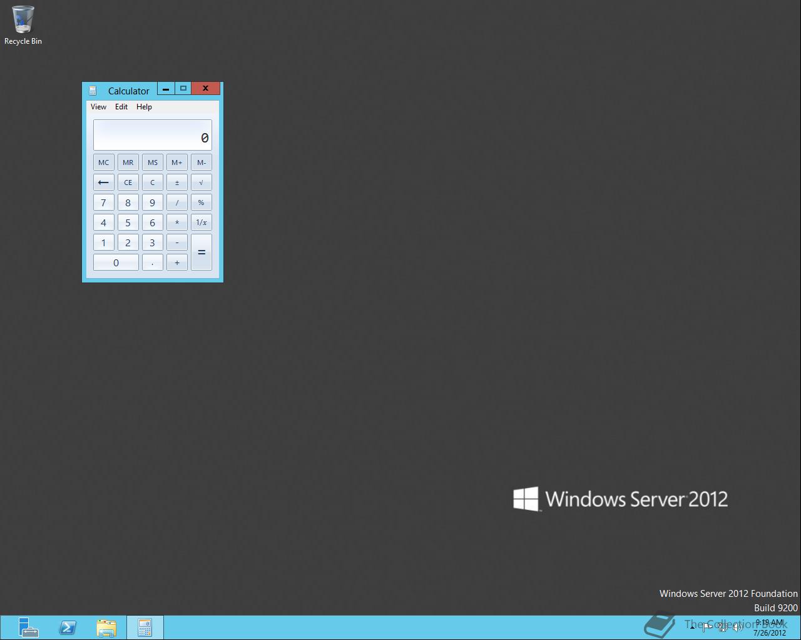Minimize the Calculator window

click(x=166, y=89)
